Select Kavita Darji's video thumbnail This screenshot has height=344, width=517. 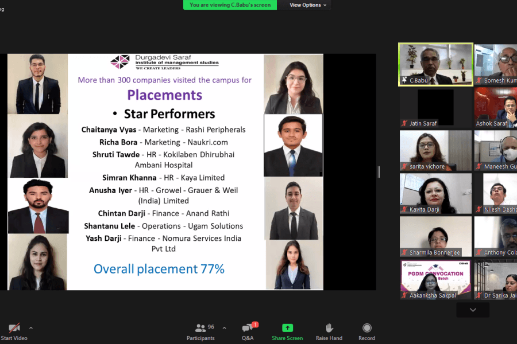click(435, 194)
